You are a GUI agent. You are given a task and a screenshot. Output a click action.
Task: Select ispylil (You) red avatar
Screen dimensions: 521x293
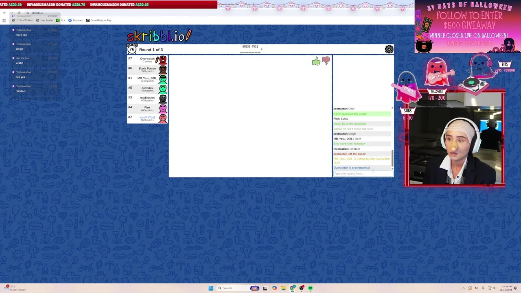click(x=163, y=118)
